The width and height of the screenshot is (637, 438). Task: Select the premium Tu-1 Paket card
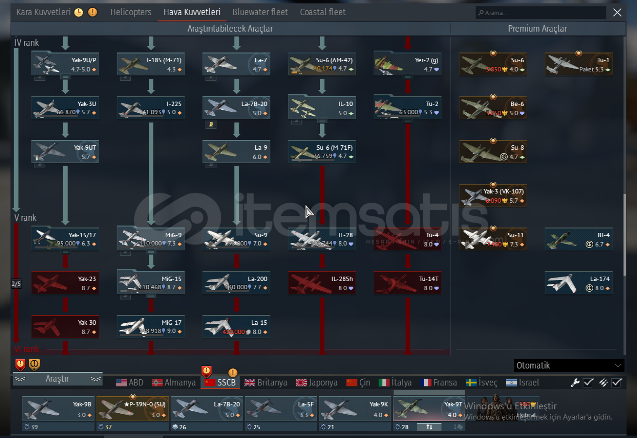pos(579,64)
